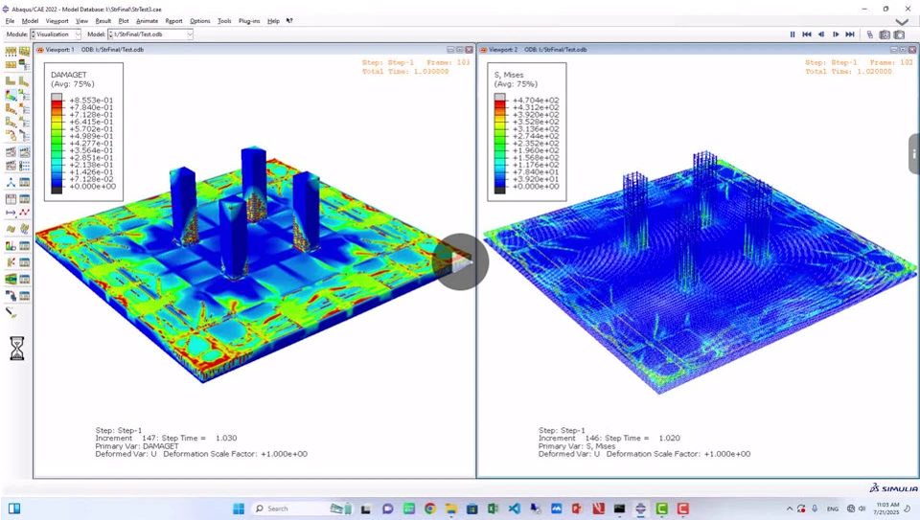Skip to the last frame

click(850, 34)
